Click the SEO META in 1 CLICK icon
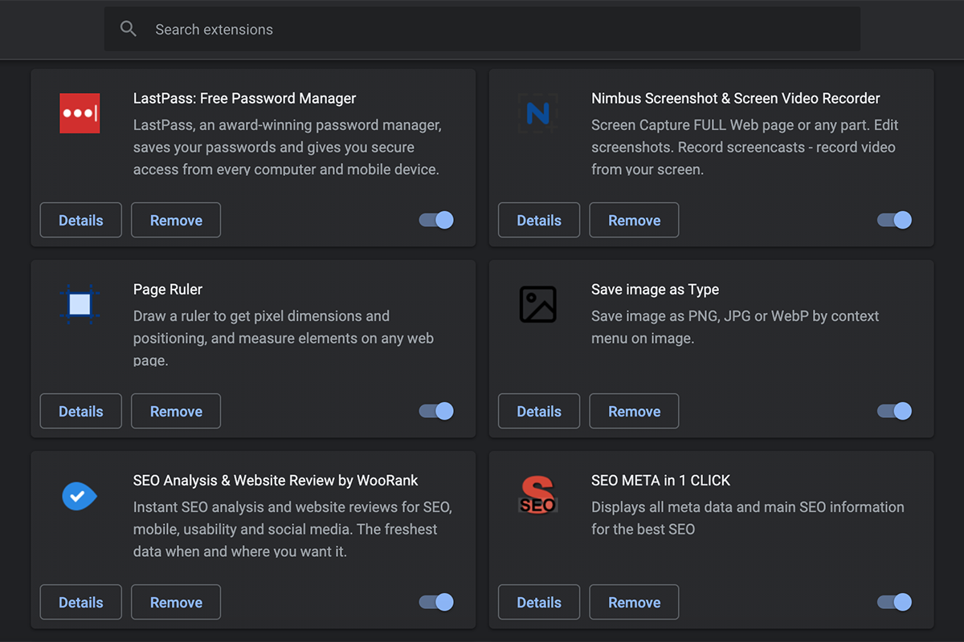 (x=537, y=495)
